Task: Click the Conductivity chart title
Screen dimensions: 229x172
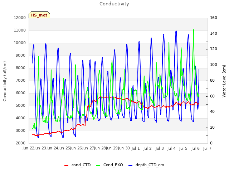Action: 114,4
